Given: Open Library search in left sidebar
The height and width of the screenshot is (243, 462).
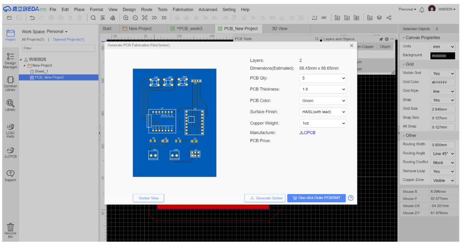Looking at the screenshot, I should (11, 105).
